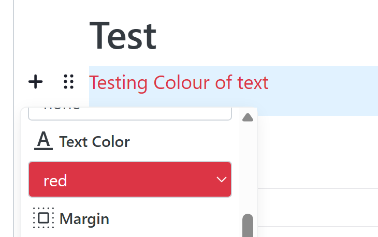The height and width of the screenshot is (237, 378).
Task: Click the settings panel scrollbar thumb
Action: (248, 226)
